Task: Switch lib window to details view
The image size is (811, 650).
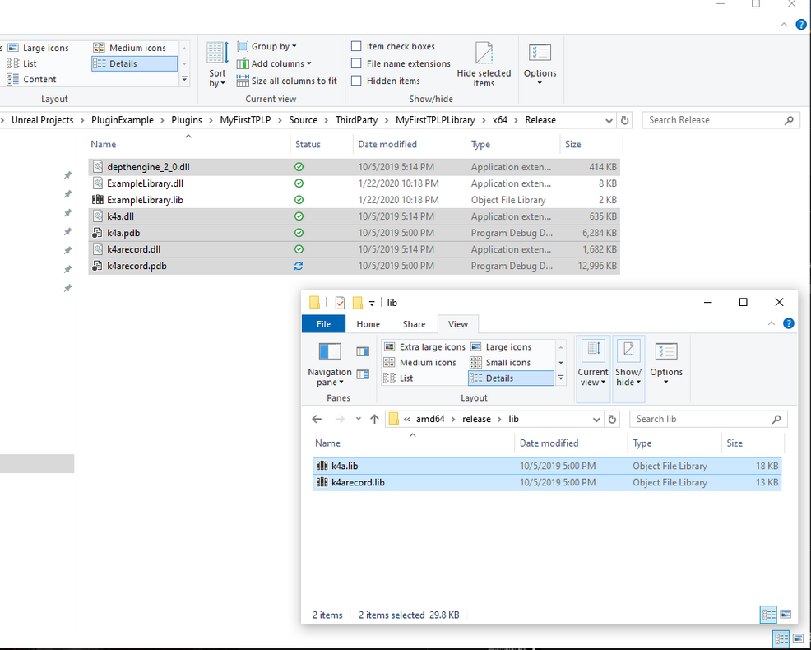Action: pos(768,615)
